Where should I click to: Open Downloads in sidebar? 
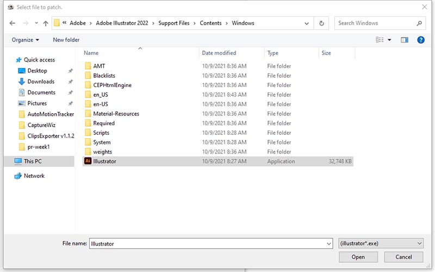pyautogui.click(x=41, y=82)
